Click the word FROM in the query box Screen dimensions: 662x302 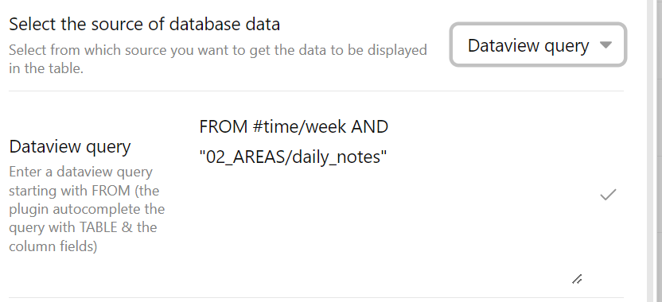click(224, 126)
